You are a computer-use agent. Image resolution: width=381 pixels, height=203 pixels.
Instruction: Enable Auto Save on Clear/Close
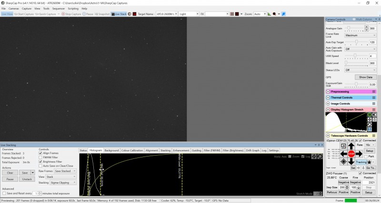pyautogui.click(x=40, y=166)
